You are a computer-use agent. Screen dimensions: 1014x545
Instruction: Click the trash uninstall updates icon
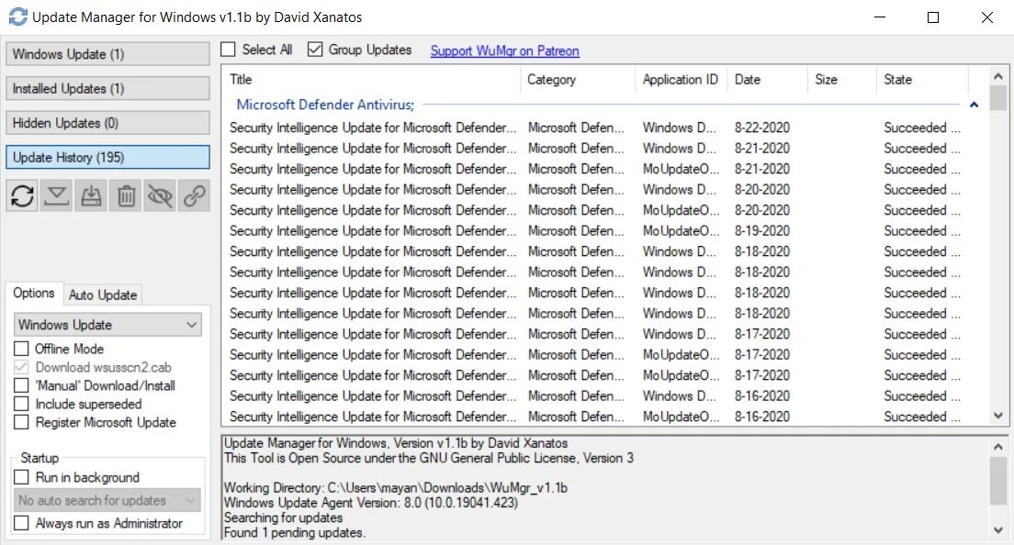point(126,195)
